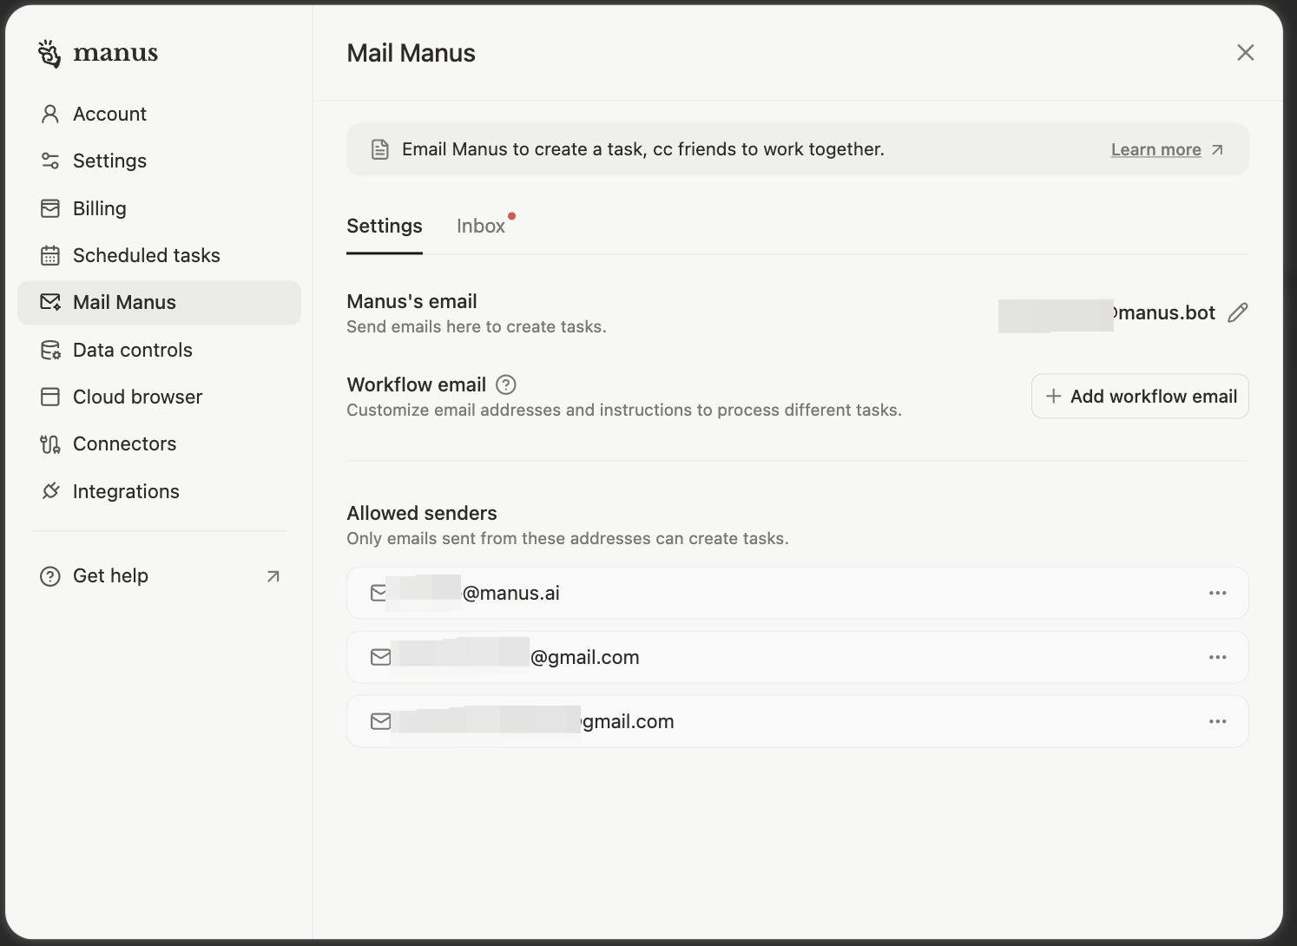Open the Cloud browser section
The height and width of the screenshot is (946, 1297).
(x=136, y=397)
